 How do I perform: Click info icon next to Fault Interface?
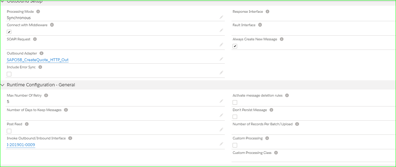[260, 25]
